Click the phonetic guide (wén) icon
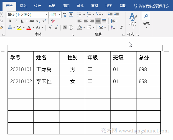This screenshot has height=140, width=173. click(65, 15)
